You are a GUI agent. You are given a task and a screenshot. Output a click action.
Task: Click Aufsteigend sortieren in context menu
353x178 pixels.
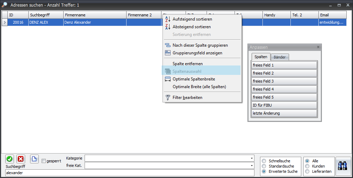tap(192, 19)
